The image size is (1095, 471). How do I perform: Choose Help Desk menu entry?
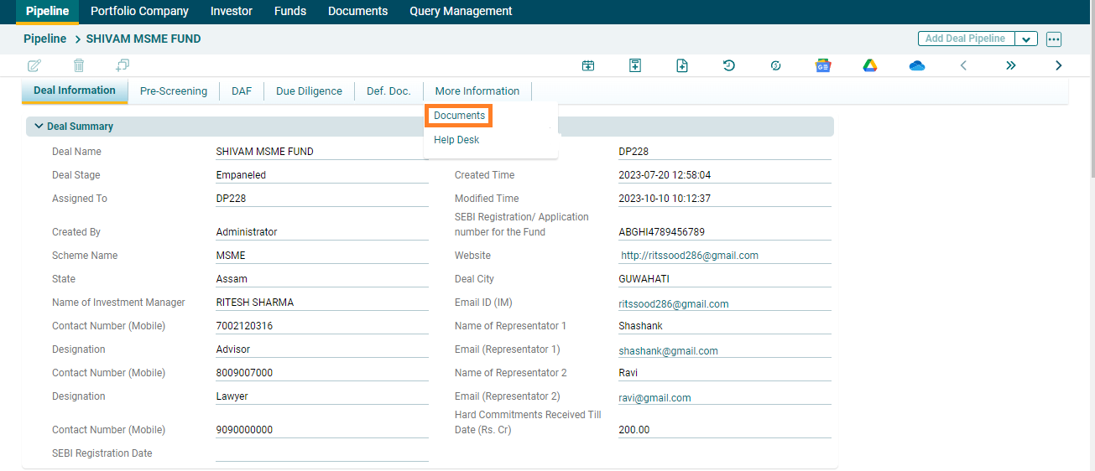[x=456, y=140]
